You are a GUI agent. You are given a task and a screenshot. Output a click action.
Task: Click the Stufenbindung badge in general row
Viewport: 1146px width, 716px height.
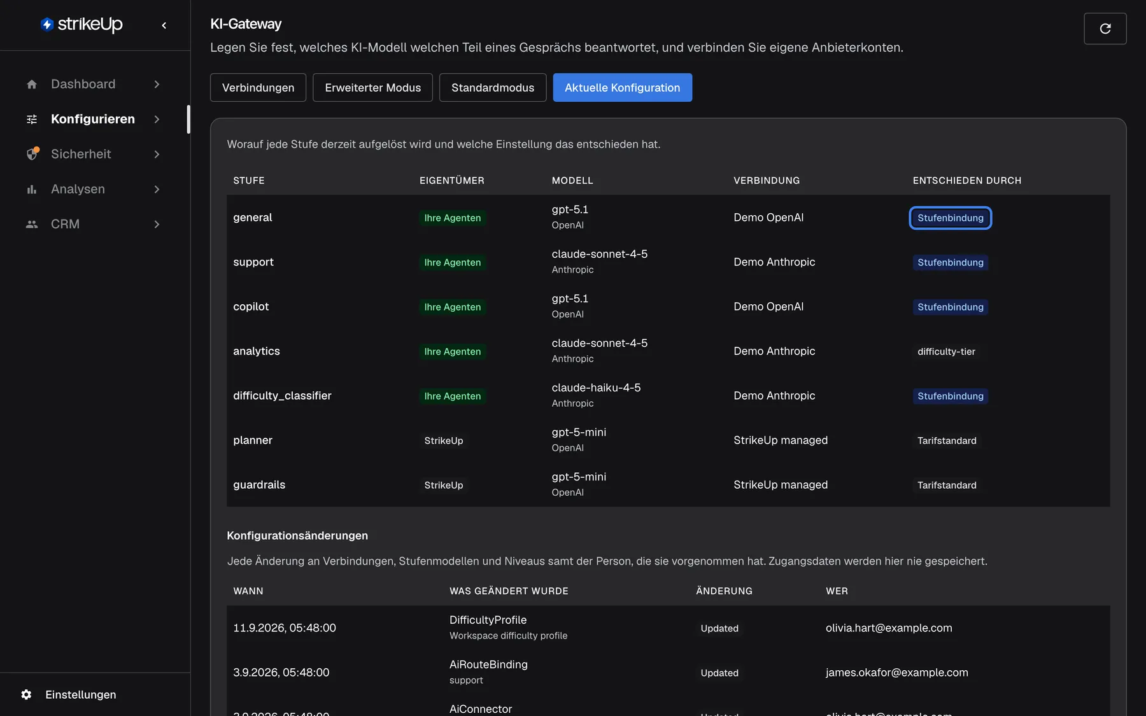[x=950, y=218]
